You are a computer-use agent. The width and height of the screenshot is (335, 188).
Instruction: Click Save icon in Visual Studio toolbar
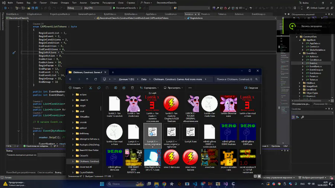(x=33, y=8)
